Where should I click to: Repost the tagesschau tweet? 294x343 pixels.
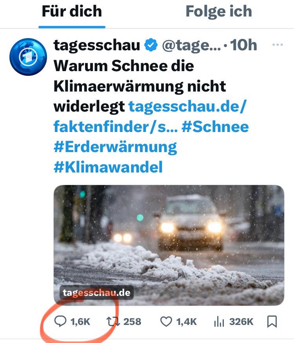[x=113, y=322]
